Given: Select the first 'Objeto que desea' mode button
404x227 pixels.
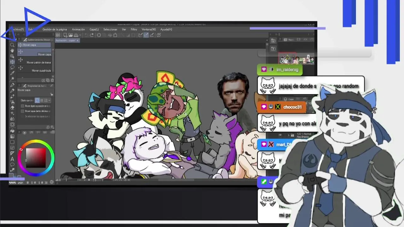Looking at the screenshot, I should pyautogui.click(x=37, y=100).
